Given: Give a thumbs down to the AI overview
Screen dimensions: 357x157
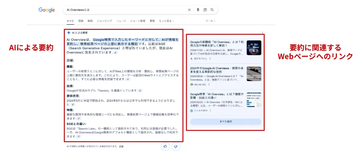Looking at the screenshot, I should pyautogui.click(x=175, y=146).
